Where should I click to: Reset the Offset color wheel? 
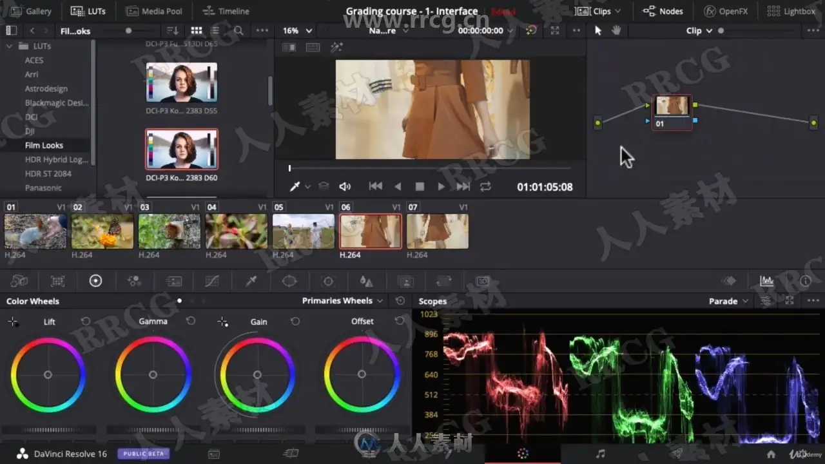point(400,321)
